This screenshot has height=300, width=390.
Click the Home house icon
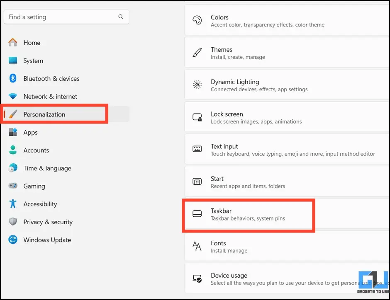[13, 42]
